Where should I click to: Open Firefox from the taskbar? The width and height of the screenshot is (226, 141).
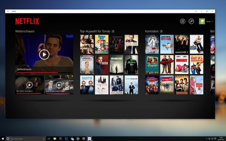click(x=84, y=138)
